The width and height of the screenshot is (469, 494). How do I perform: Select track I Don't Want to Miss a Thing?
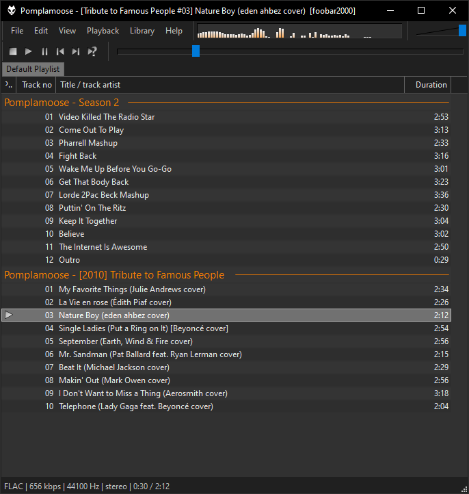pos(226,393)
